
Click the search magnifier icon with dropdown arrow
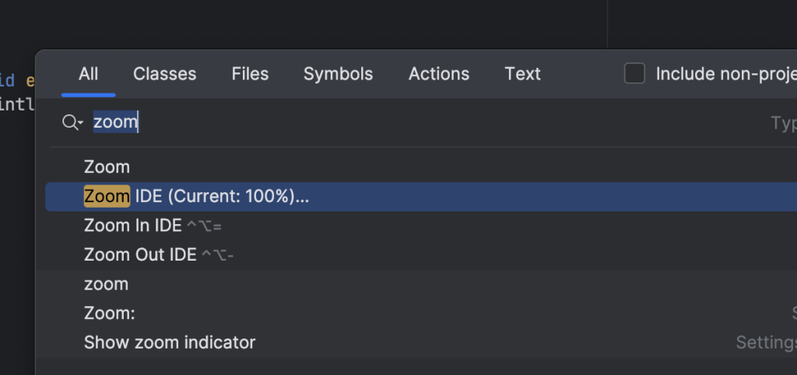72,123
